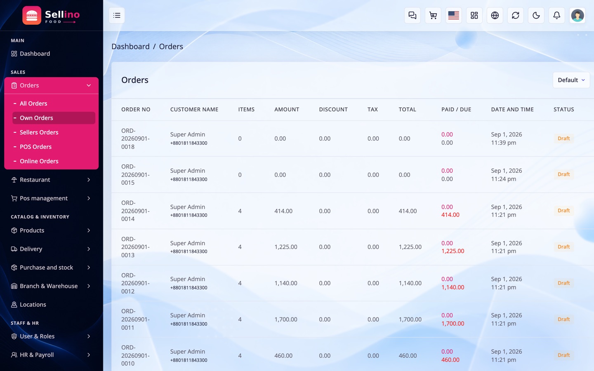Viewport: 594px width, 371px height.
Task: Click the 1,700.00 total cell
Action: [x=410, y=319]
